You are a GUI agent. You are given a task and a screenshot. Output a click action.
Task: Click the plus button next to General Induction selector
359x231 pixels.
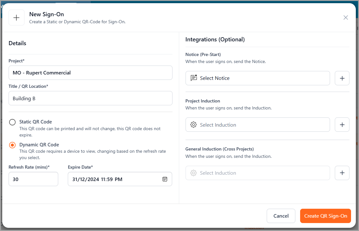coord(342,173)
